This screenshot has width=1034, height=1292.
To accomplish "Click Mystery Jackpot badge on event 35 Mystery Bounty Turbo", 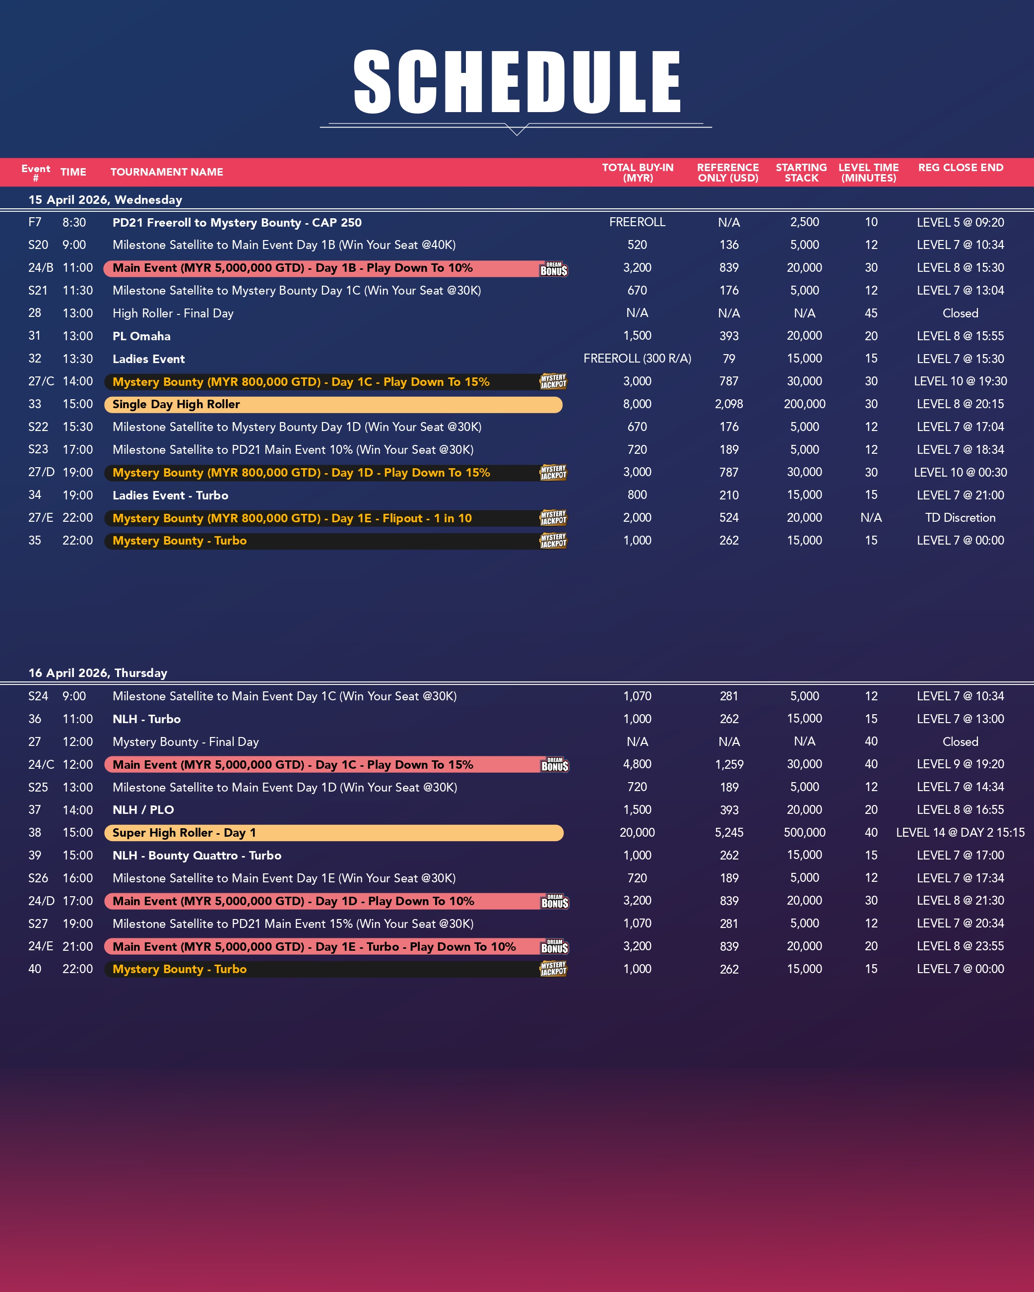I will click(553, 541).
